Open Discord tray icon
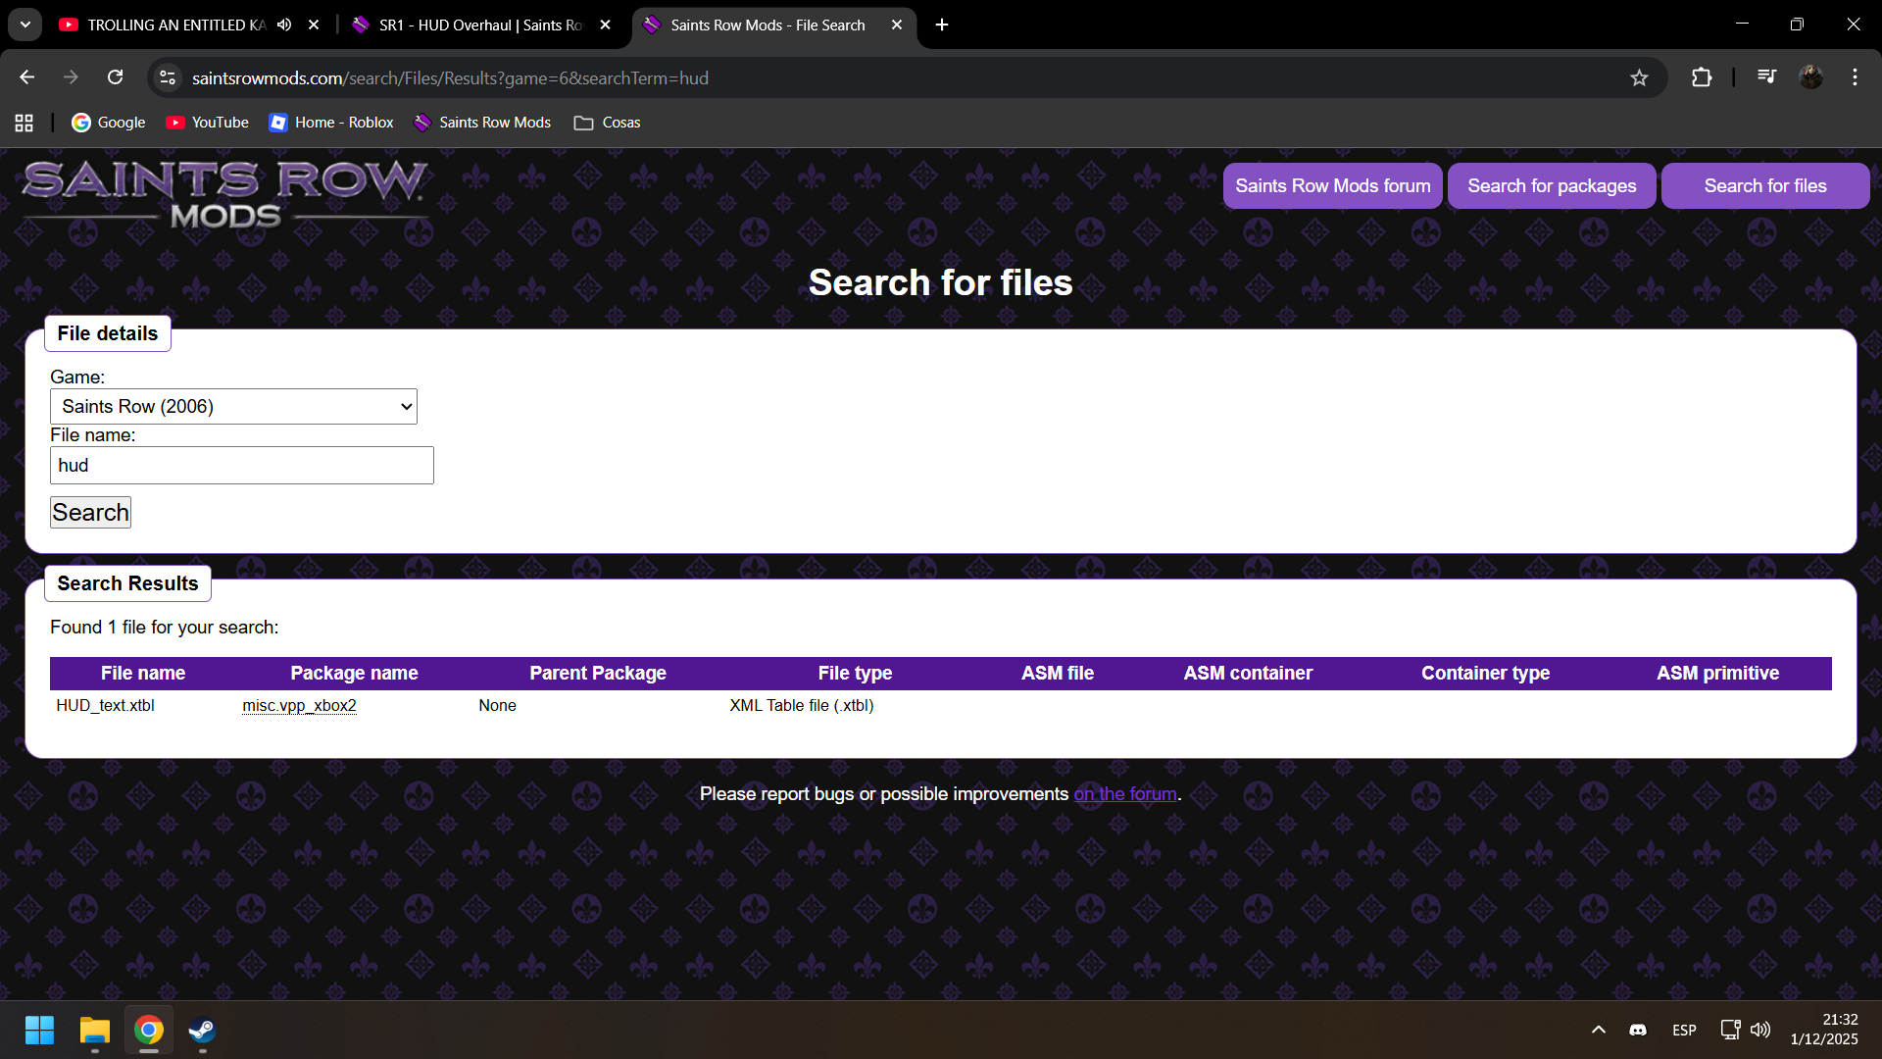Image resolution: width=1882 pixels, height=1059 pixels. coord(1637,1030)
